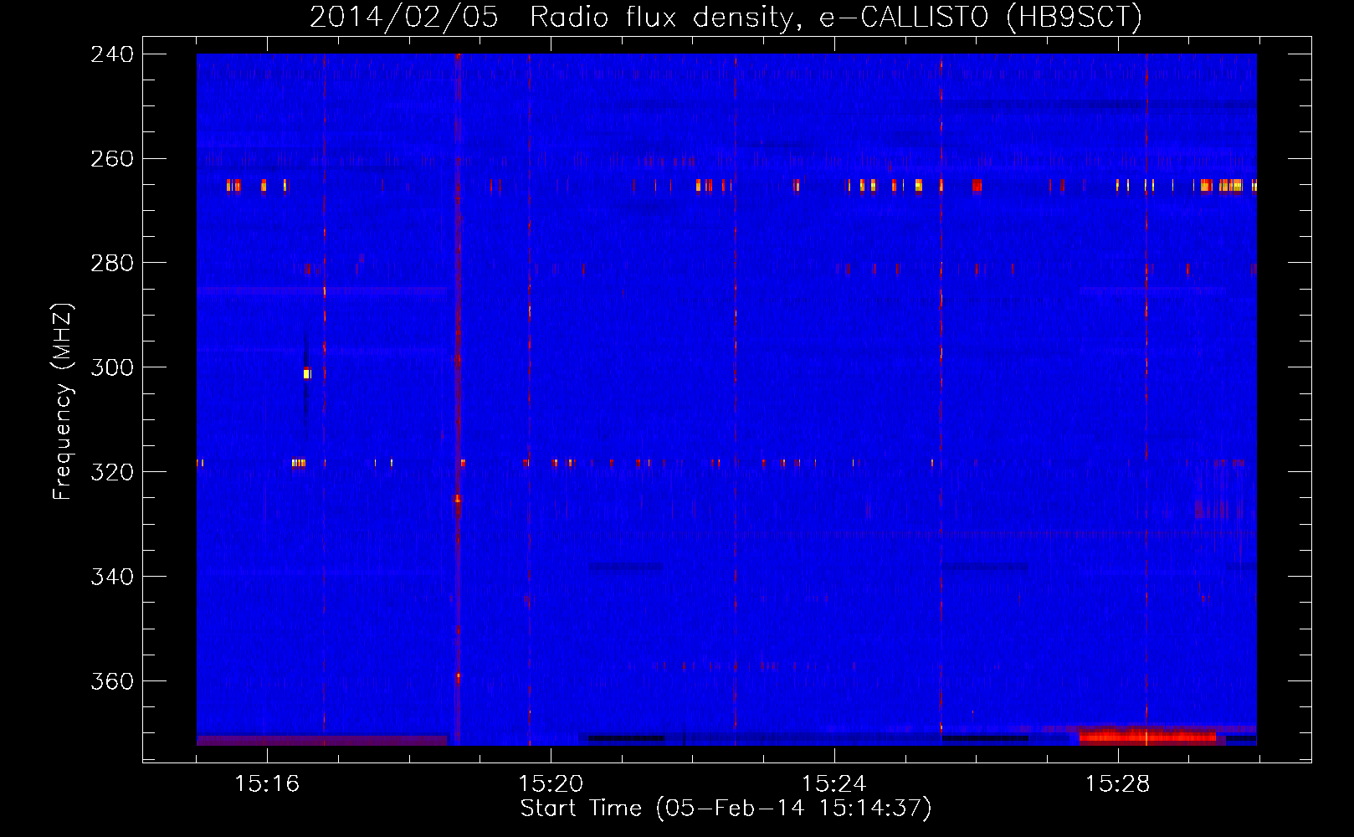This screenshot has height=837, width=1354.
Task: Click the 15:20 time tick label
Action: [551, 784]
